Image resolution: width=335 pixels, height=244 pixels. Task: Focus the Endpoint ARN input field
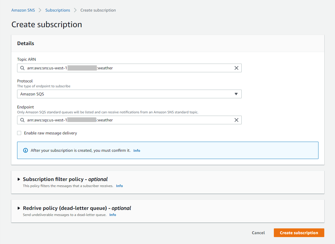coord(129,120)
